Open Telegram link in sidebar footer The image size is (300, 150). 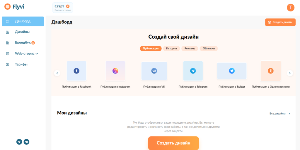(x=19, y=142)
